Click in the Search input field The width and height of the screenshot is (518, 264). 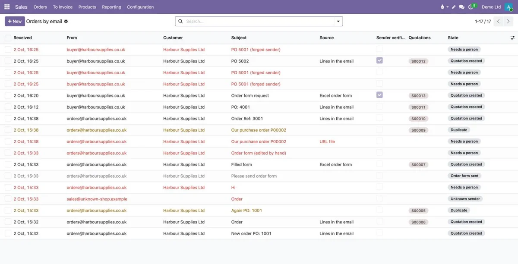click(x=259, y=21)
